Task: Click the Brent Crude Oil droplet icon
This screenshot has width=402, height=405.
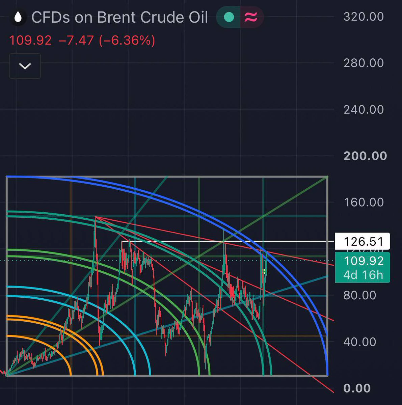Action: (18, 17)
